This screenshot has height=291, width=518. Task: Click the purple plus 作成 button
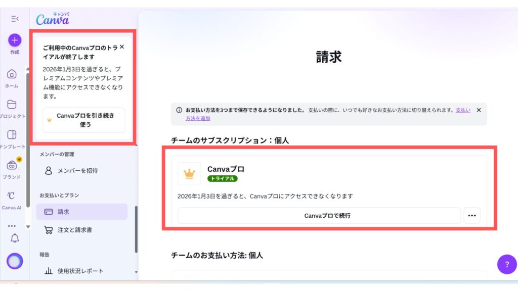tap(15, 40)
